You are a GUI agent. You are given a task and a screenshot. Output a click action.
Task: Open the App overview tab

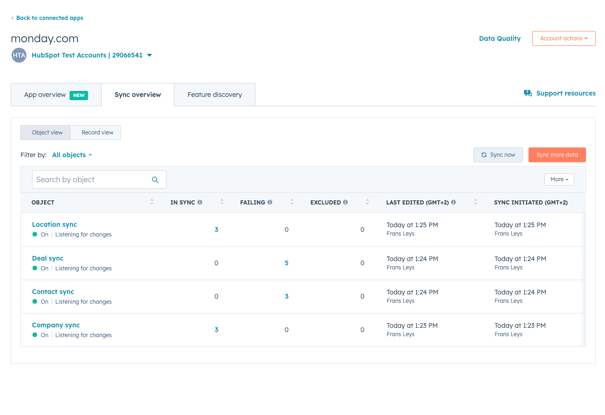click(x=56, y=95)
